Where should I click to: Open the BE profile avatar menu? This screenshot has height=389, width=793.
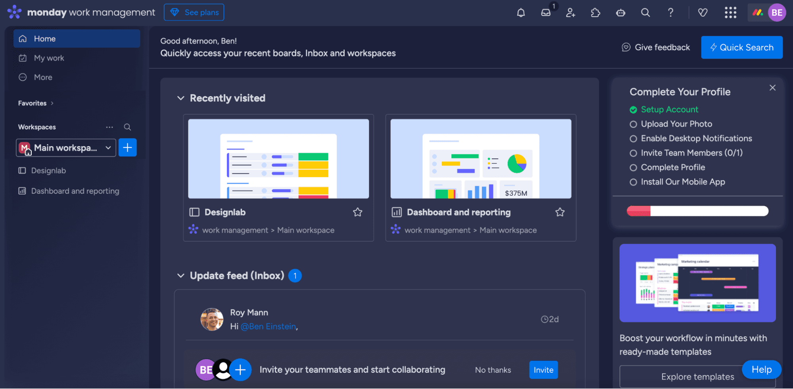pos(776,13)
